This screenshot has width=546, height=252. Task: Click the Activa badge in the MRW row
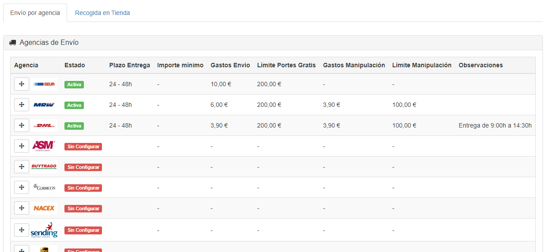pyautogui.click(x=74, y=105)
